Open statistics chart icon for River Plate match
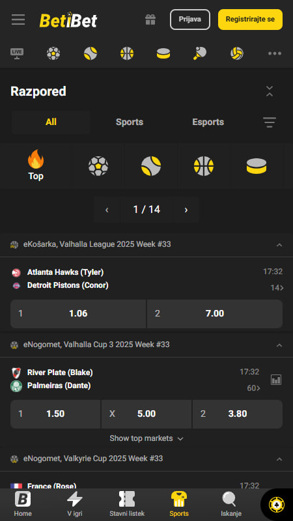This screenshot has width=293, height=521. 276,380
